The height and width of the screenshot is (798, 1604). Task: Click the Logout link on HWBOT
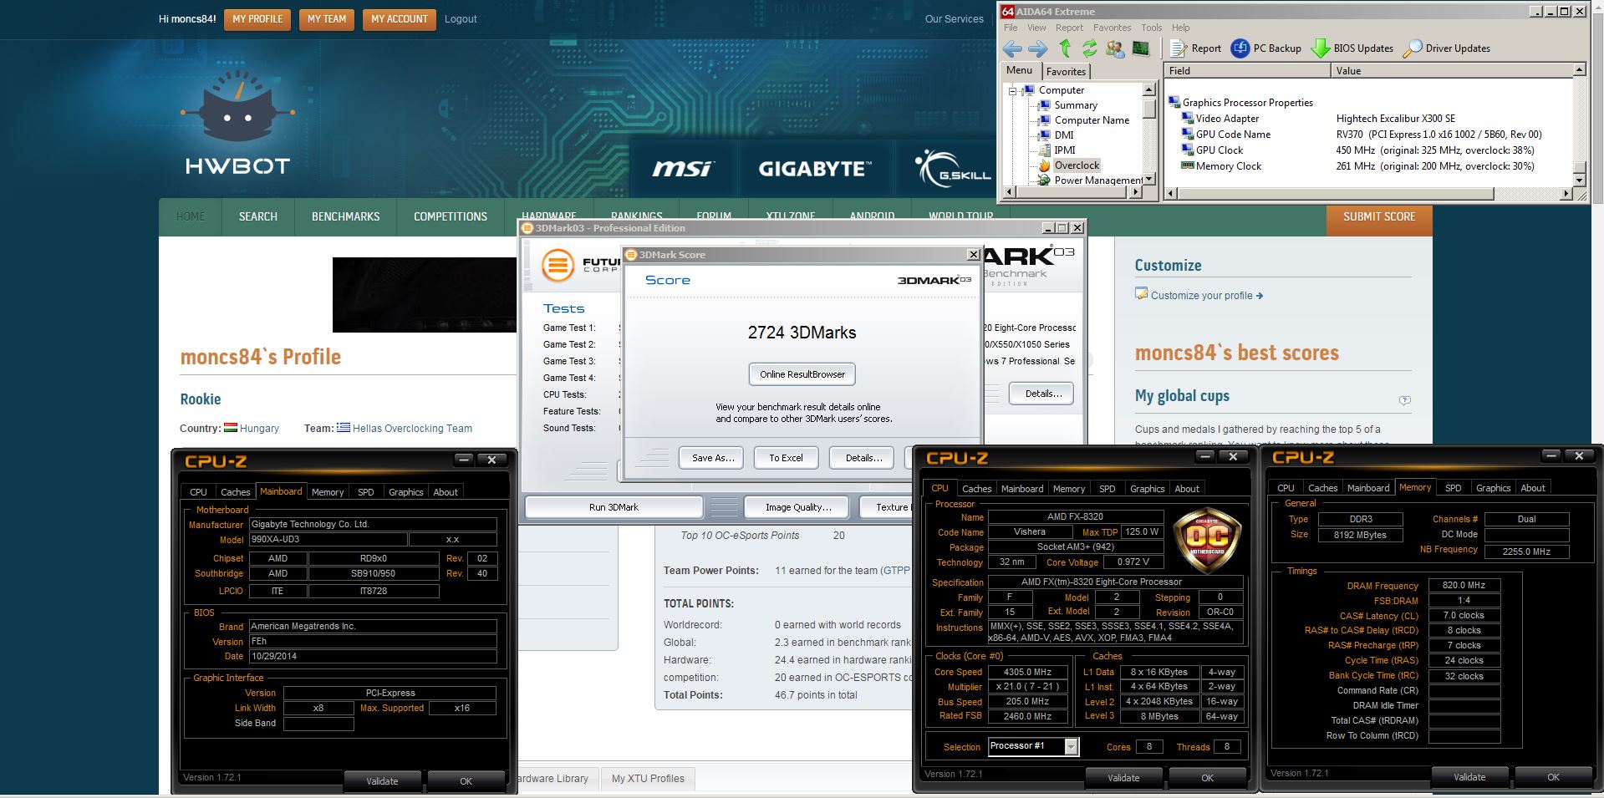click(461, 19)
